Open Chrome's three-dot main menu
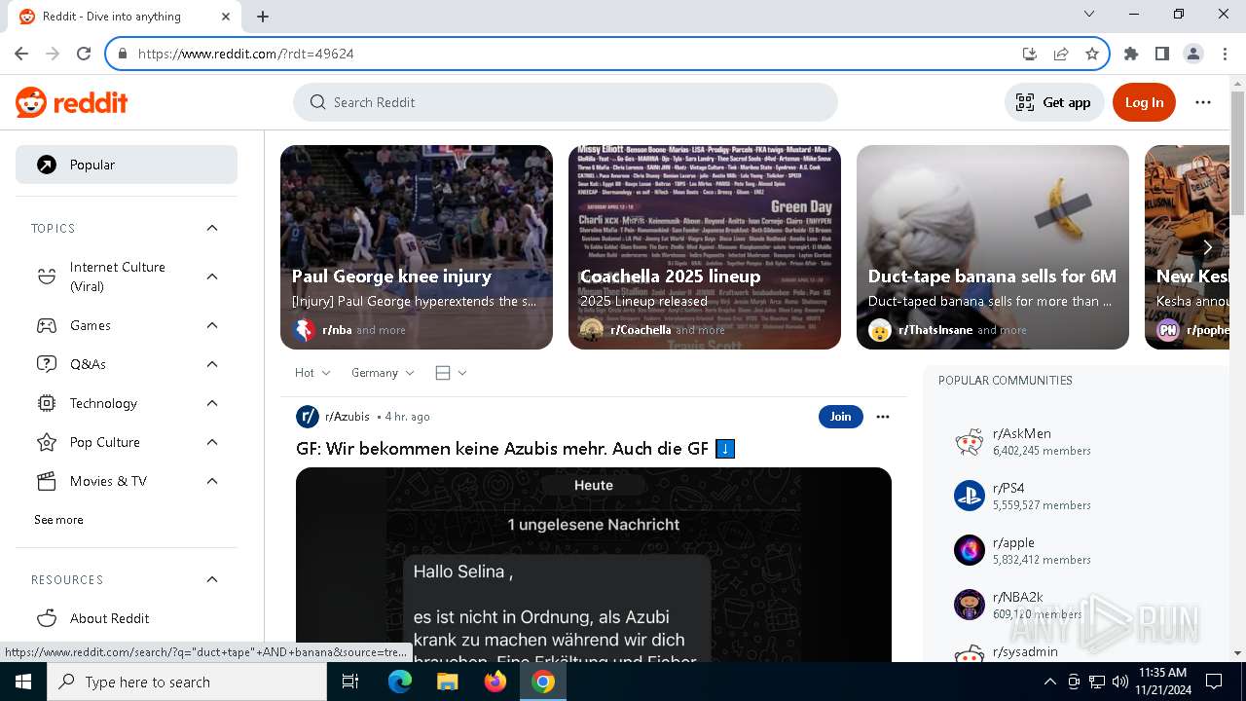The width and height of the screenshot is (1246, 701). click(1225, 54)
